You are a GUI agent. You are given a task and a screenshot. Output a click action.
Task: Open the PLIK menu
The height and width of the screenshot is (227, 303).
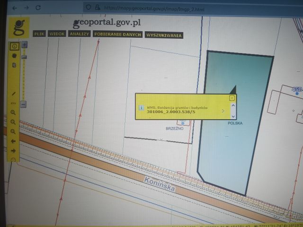[39, 34]
